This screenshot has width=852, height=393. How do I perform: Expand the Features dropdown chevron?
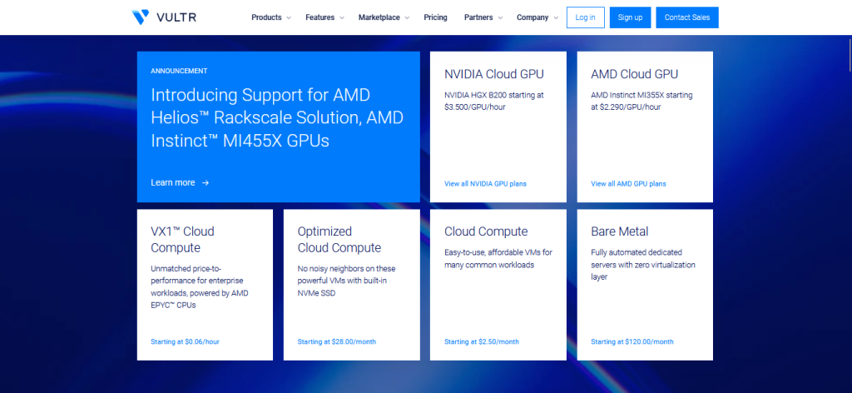342,18
